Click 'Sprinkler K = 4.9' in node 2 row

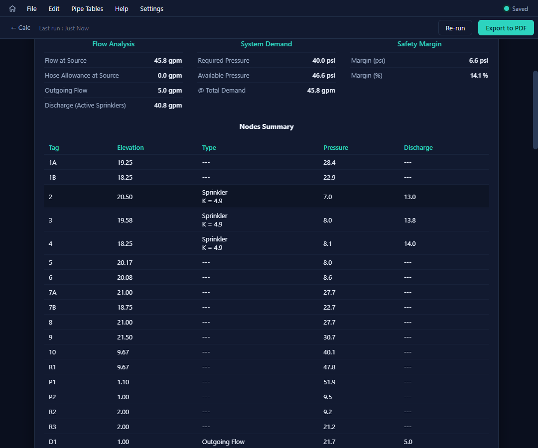click(x=214, y=197)
